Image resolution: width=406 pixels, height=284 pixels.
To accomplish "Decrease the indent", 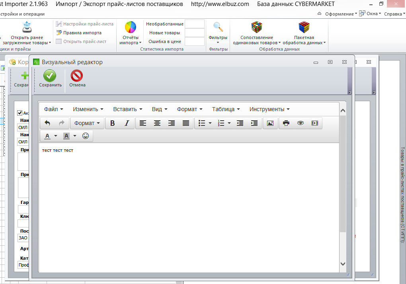I will click(240, 123).
